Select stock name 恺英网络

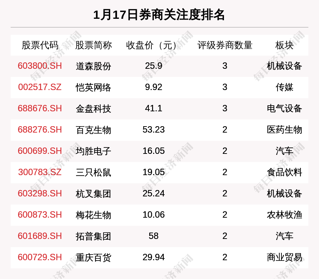click(93, 87)
